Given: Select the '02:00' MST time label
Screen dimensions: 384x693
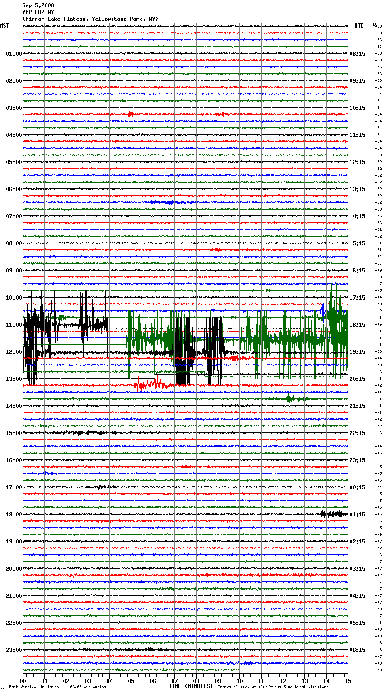Looking at the screenshot, I should [x=14, y=81].
